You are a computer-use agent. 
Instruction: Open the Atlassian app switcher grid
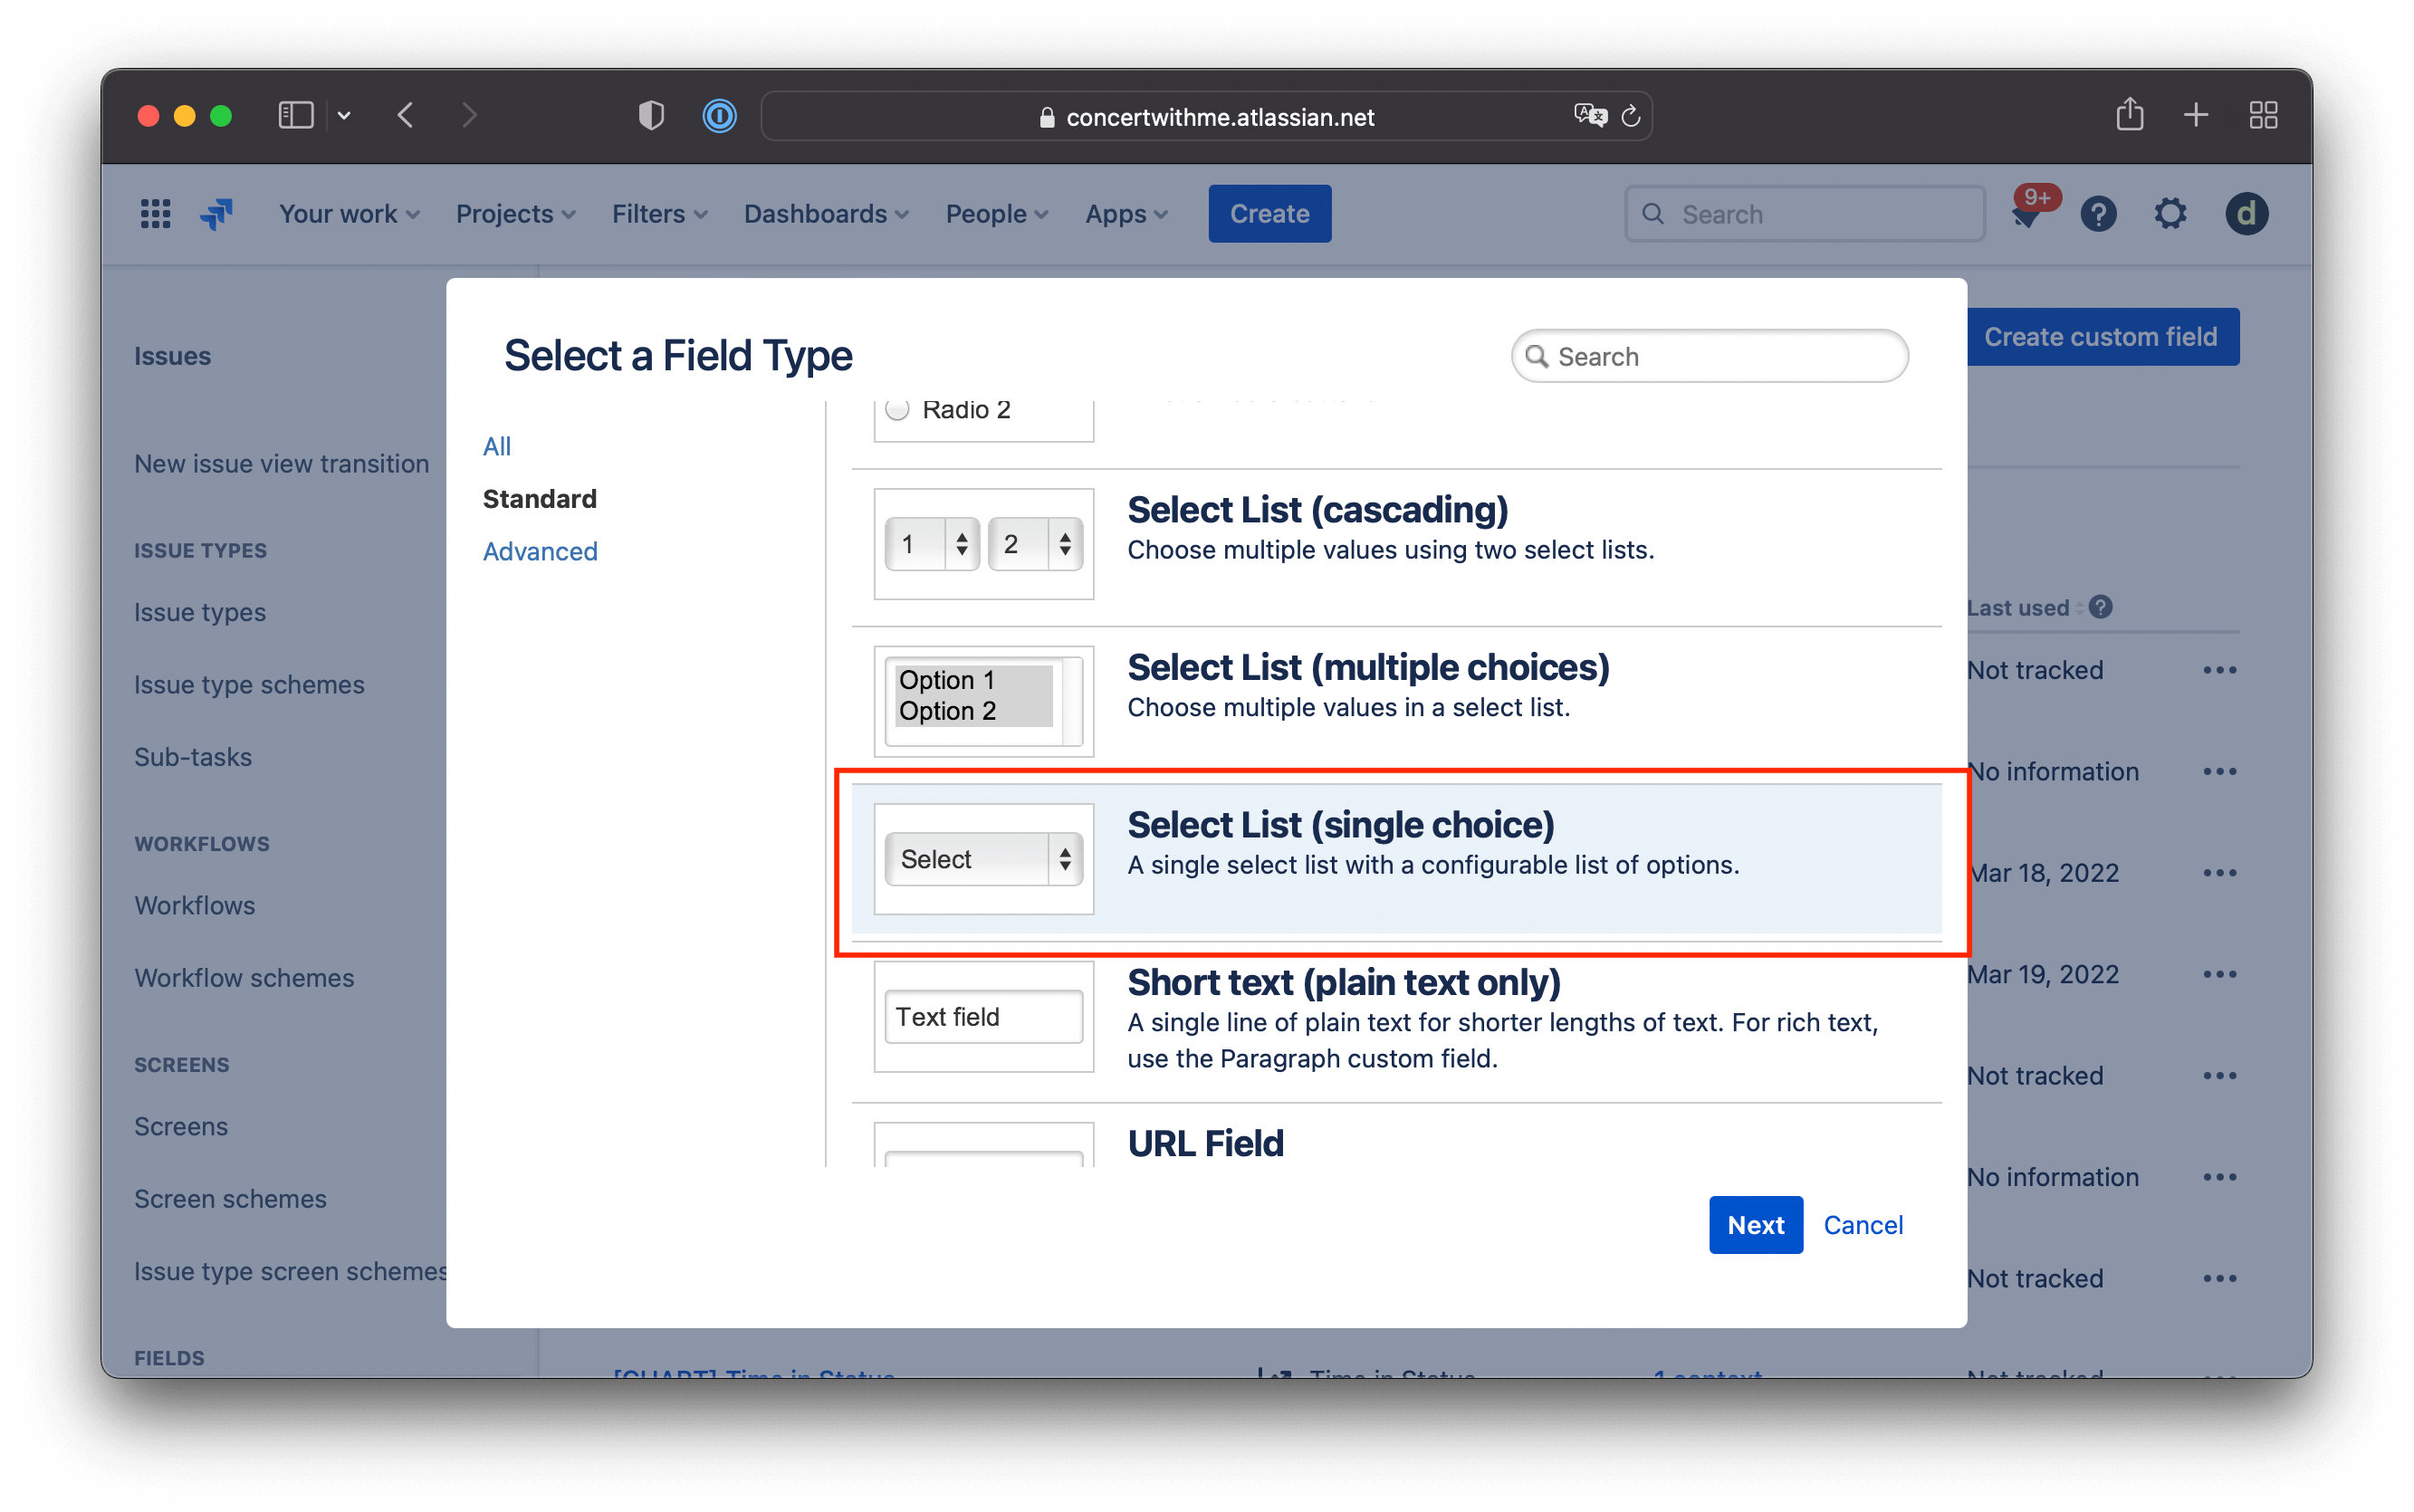click(154, 213)
